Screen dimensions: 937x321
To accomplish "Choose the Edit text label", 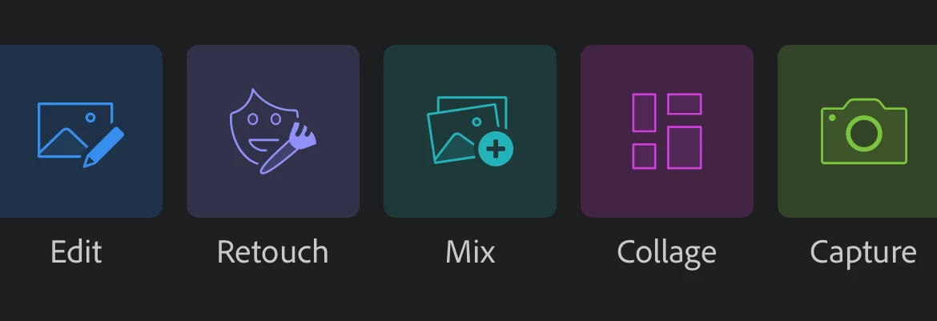I will (x=77, y=251).
